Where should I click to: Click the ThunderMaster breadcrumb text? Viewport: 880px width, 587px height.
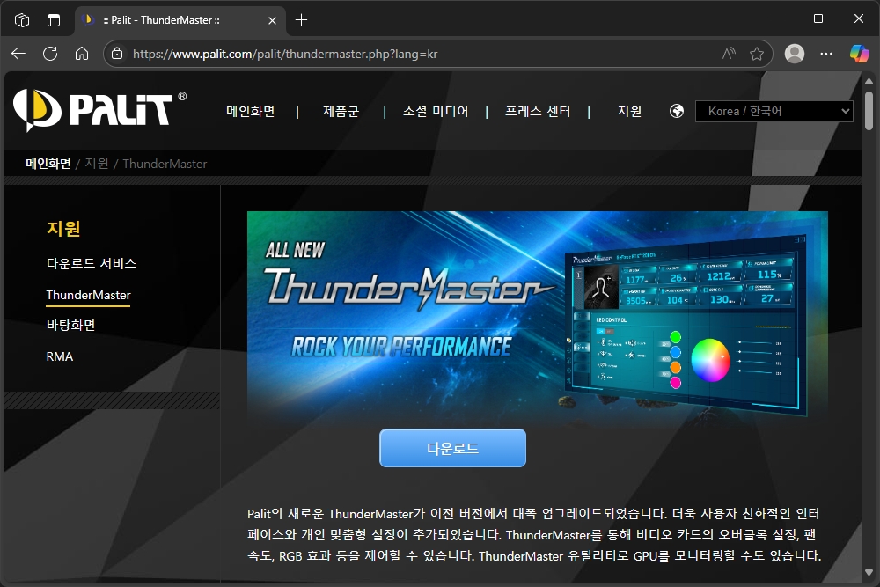(x=165, y=164)
